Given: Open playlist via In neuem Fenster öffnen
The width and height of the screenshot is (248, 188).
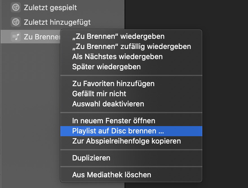Looking at the screenshot, I should (114, 121).
